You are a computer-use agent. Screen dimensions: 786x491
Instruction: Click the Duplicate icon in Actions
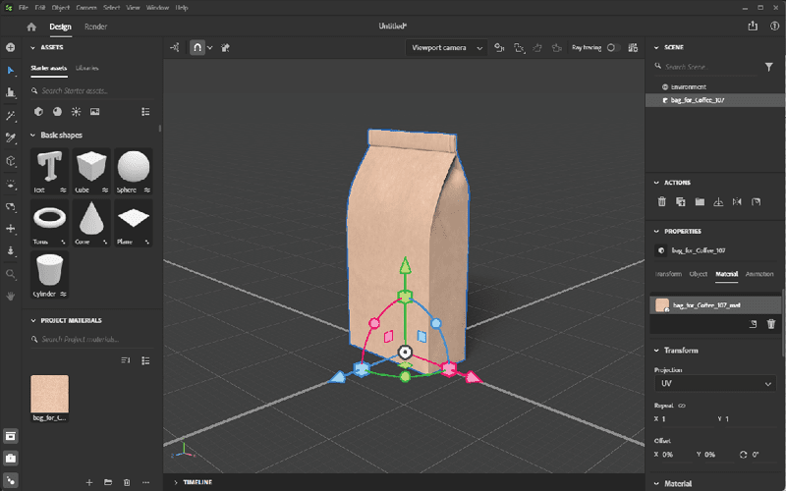pyautogui.click(x=680, y=202)
